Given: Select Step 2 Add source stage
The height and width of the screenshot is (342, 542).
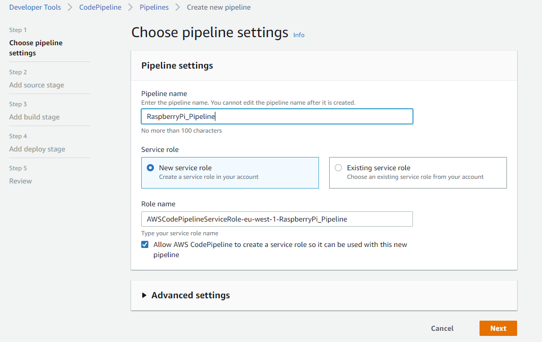Looking at the screenshot, I should click(x=36, y=85).
